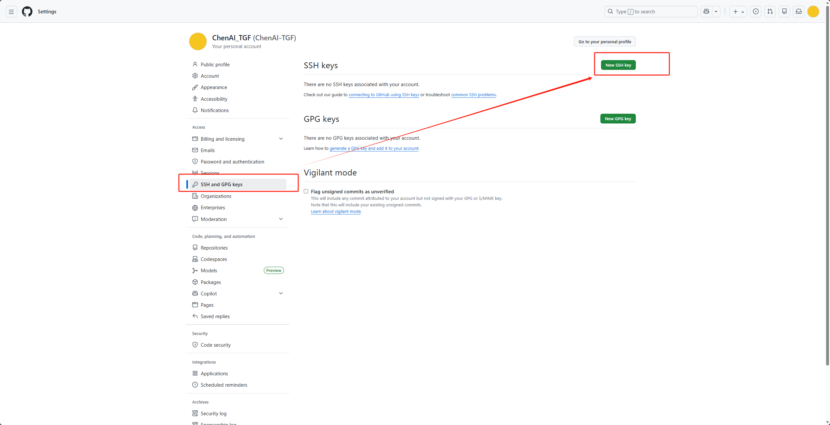Expand the Copilot settings section
The image size is (830, 425).
click(281, 293)
